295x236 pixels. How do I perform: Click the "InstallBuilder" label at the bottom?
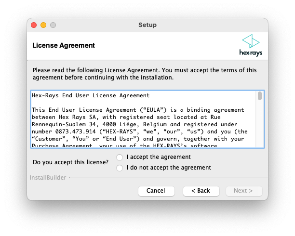click(x=47, y=178)
